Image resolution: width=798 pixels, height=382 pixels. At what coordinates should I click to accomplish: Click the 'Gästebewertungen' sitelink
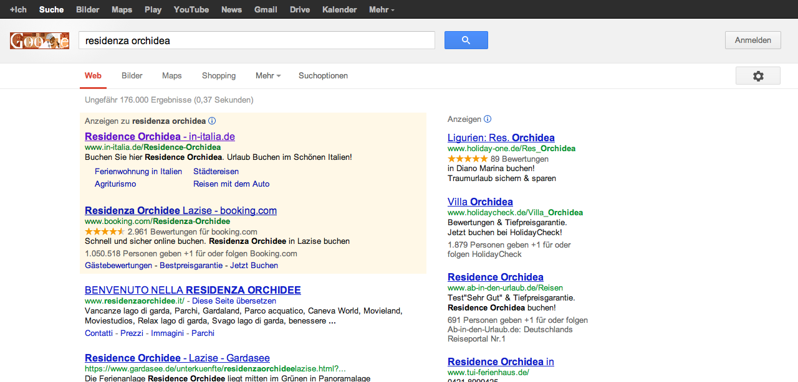tap(118, 265)
